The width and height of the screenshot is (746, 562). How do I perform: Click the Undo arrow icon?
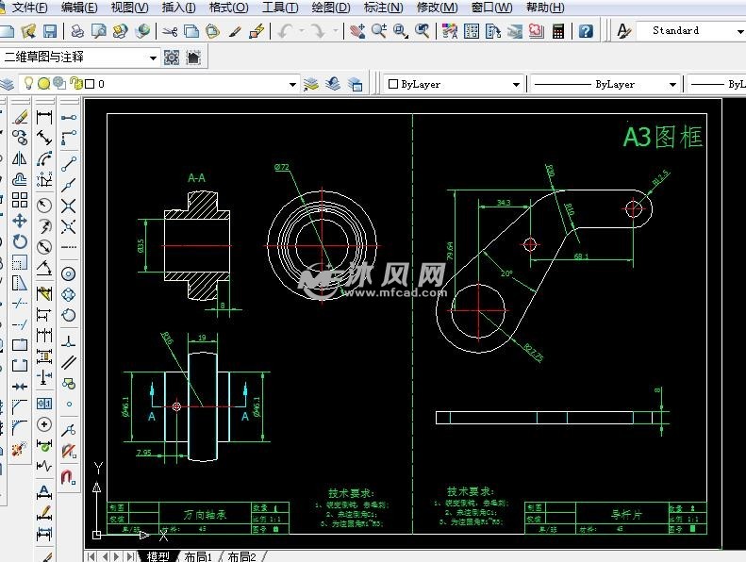click(285, 31)
